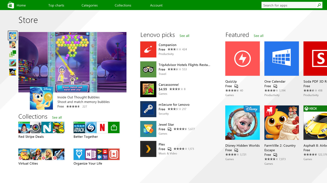
Task: Click the Search for apps field
Action: pyautogui.click(x=289, y=5)
